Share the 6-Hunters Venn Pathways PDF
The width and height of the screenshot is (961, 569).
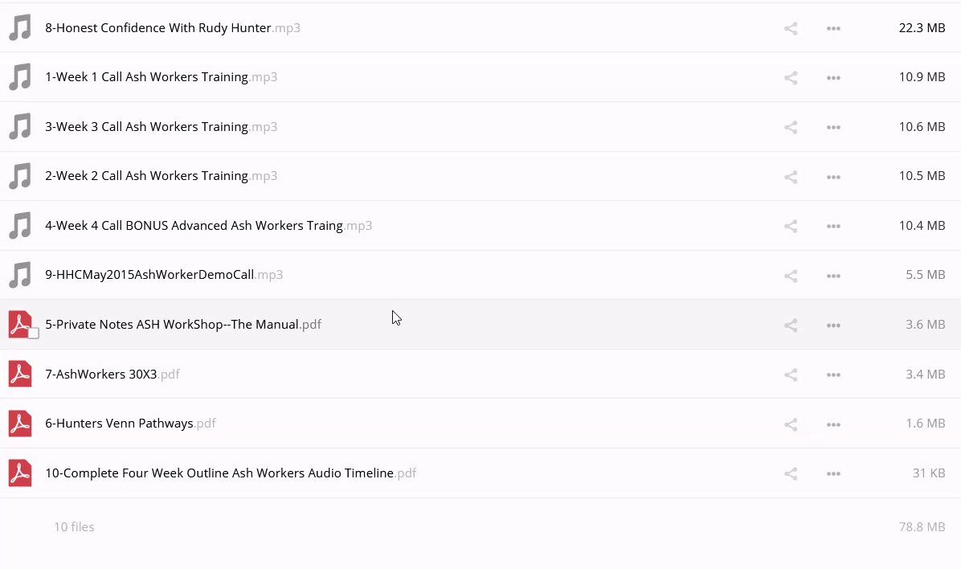[791, 424]
